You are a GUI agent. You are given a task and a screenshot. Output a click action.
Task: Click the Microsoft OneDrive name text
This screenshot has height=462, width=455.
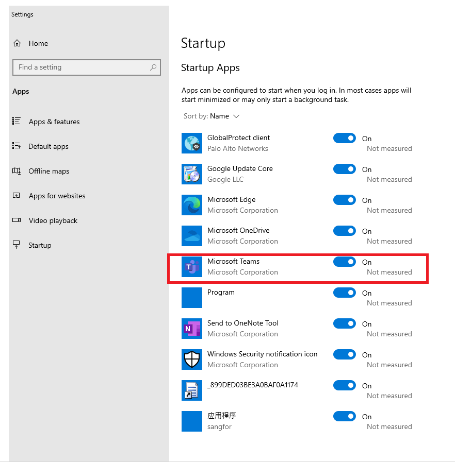pyautogui.click(x=238, y=230)
